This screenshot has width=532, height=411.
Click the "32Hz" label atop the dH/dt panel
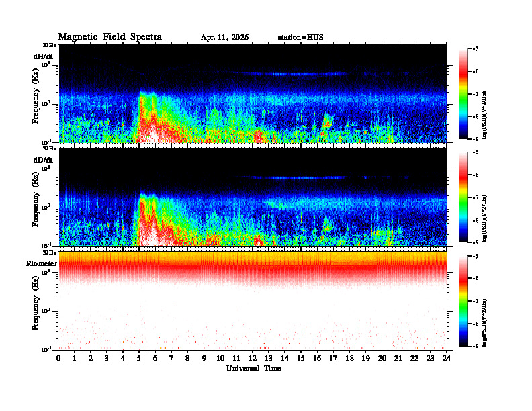50,45
